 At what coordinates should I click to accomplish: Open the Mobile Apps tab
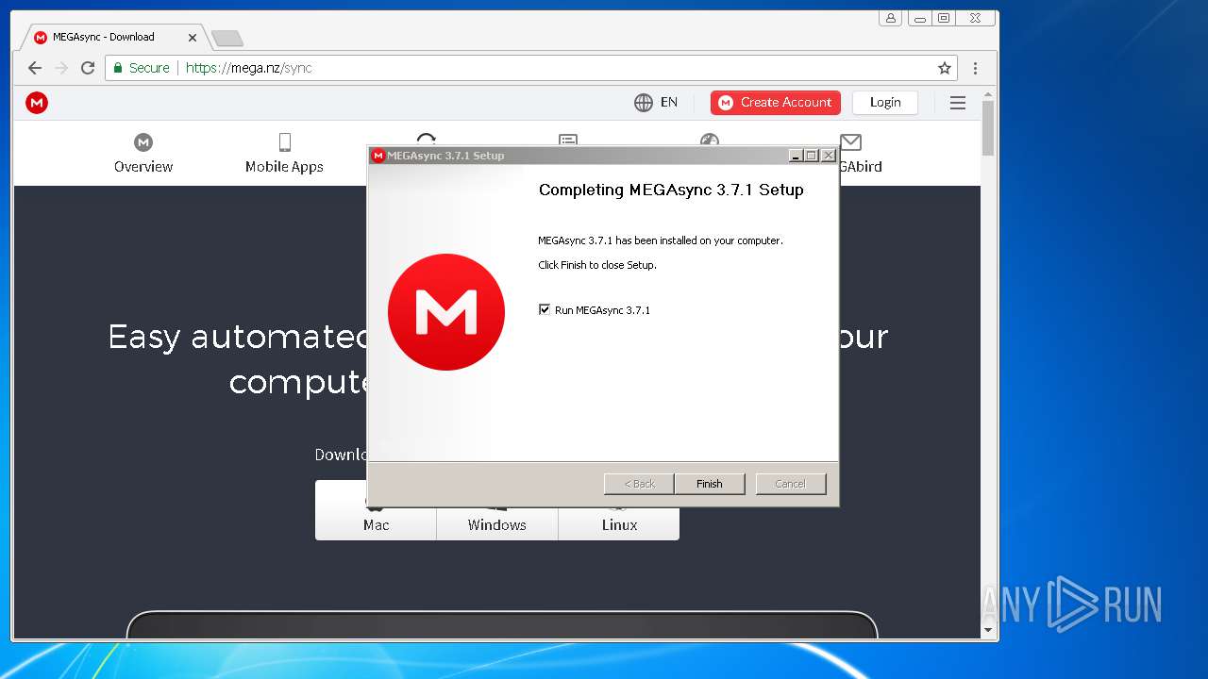(x=284, y=155)
